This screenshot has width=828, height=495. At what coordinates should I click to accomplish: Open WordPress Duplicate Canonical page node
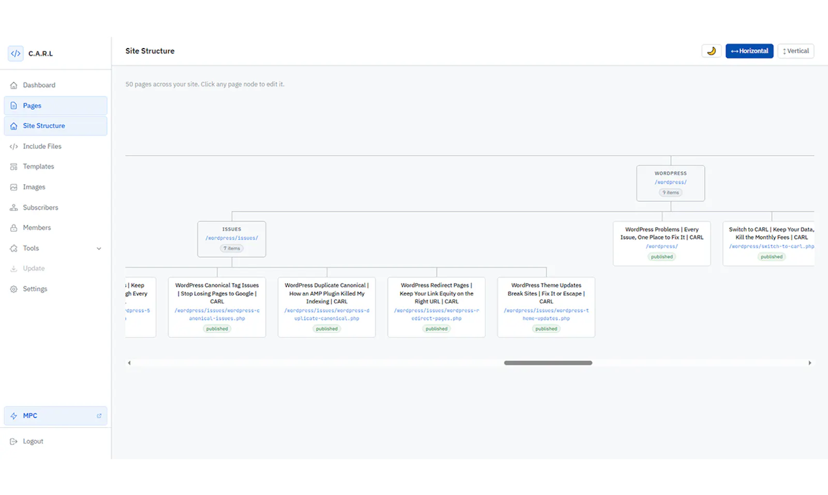327,307
